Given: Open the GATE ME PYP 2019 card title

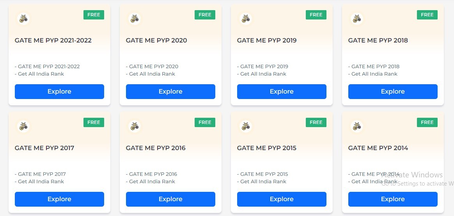Looking at the screenshot, I should coord(267,40).
